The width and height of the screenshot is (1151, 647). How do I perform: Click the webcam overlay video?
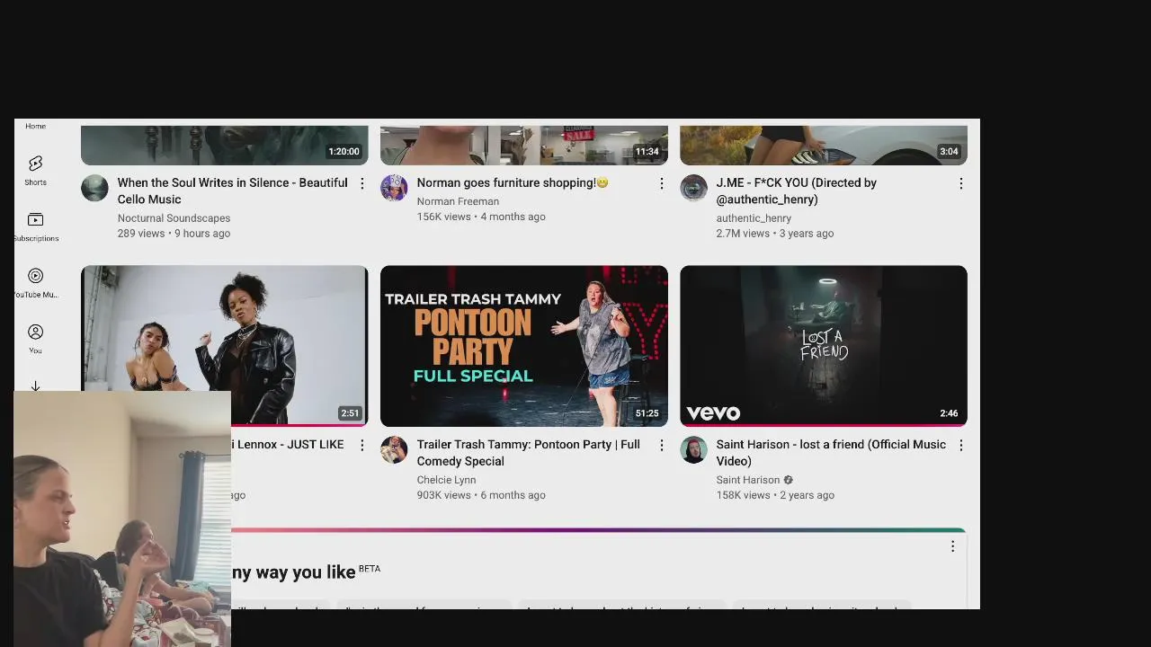point(122,518)
